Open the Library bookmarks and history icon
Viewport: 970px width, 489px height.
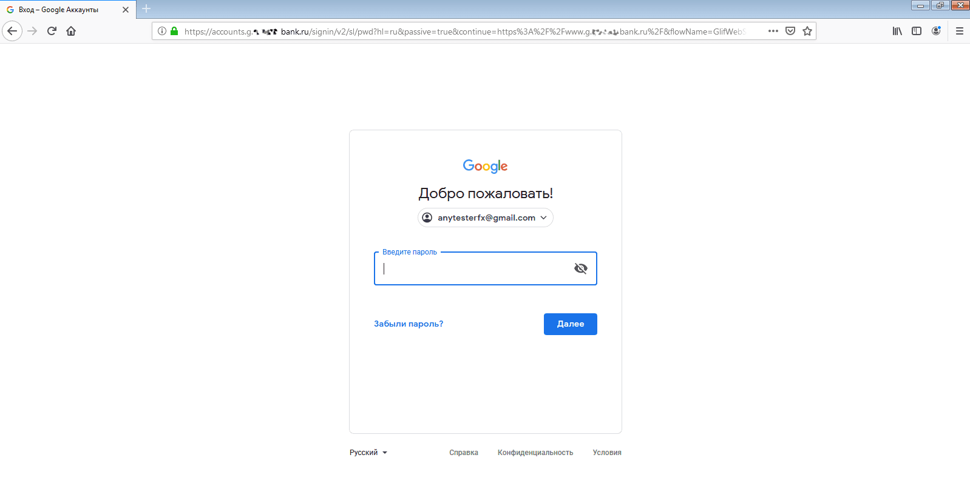897,31
